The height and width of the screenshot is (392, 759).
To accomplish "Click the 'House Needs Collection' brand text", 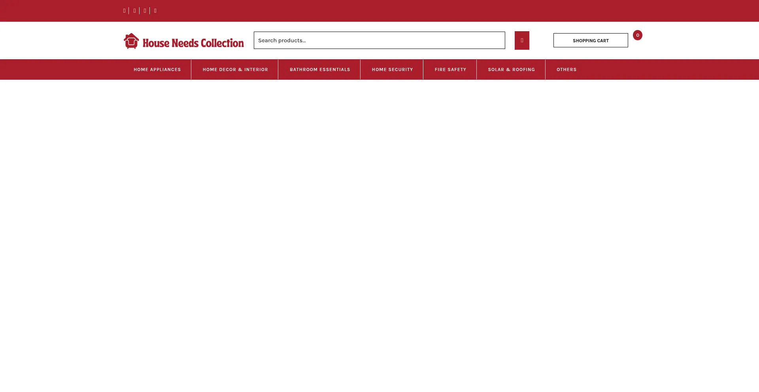I will click(x=193, y=43).
